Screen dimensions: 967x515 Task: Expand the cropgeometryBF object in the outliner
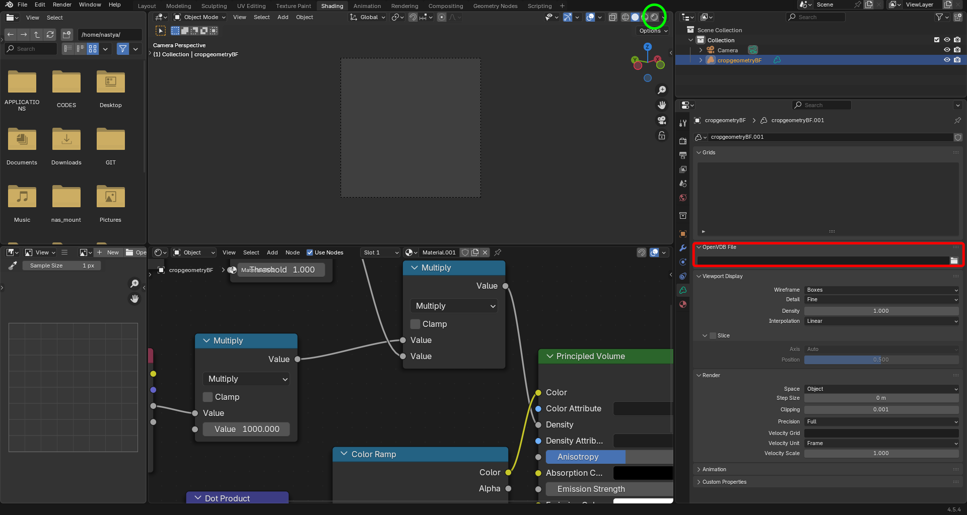tap(701, 60)
